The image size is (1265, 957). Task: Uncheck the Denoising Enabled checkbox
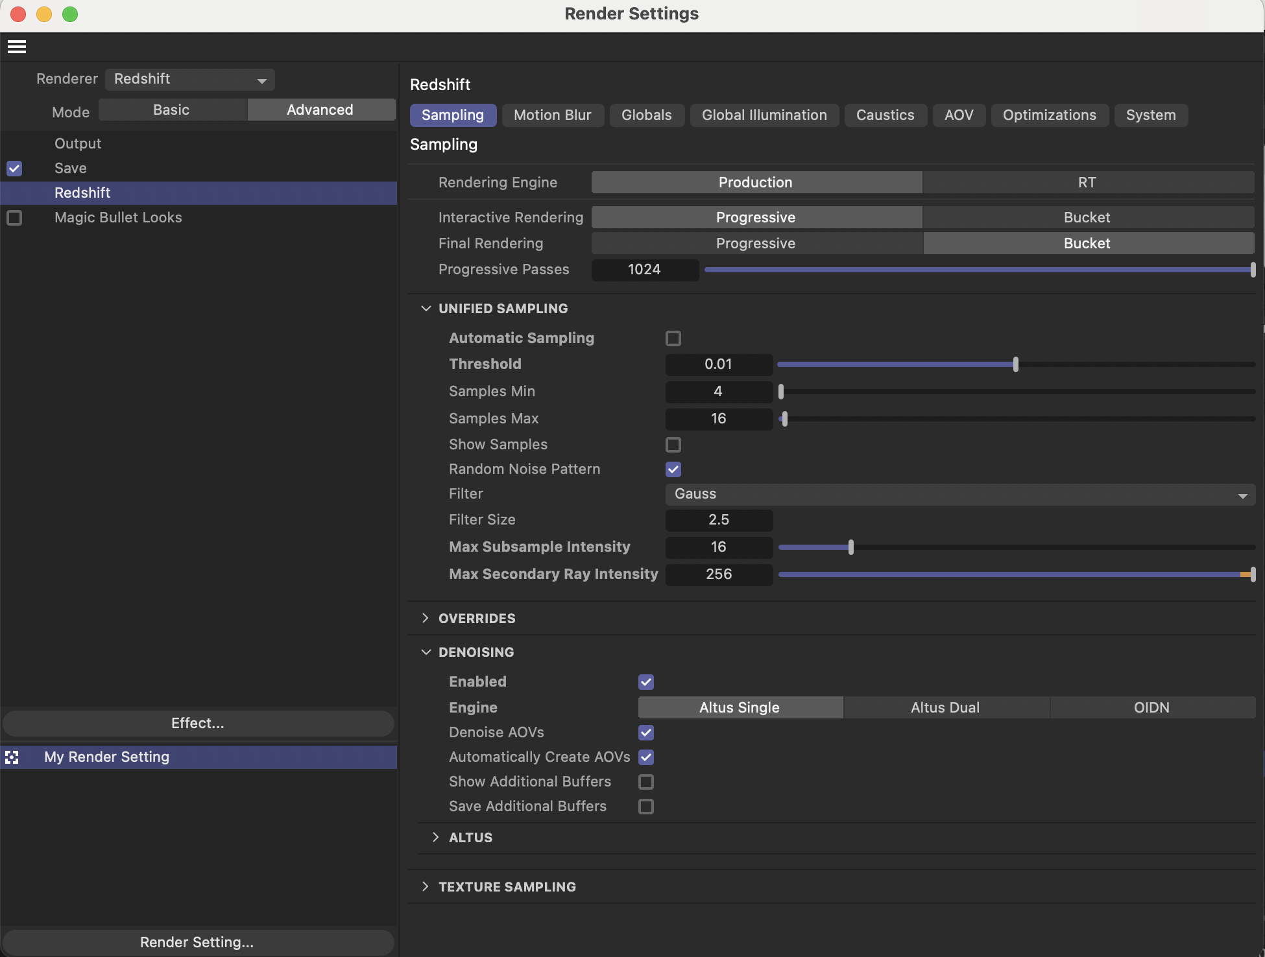point(646,682)
